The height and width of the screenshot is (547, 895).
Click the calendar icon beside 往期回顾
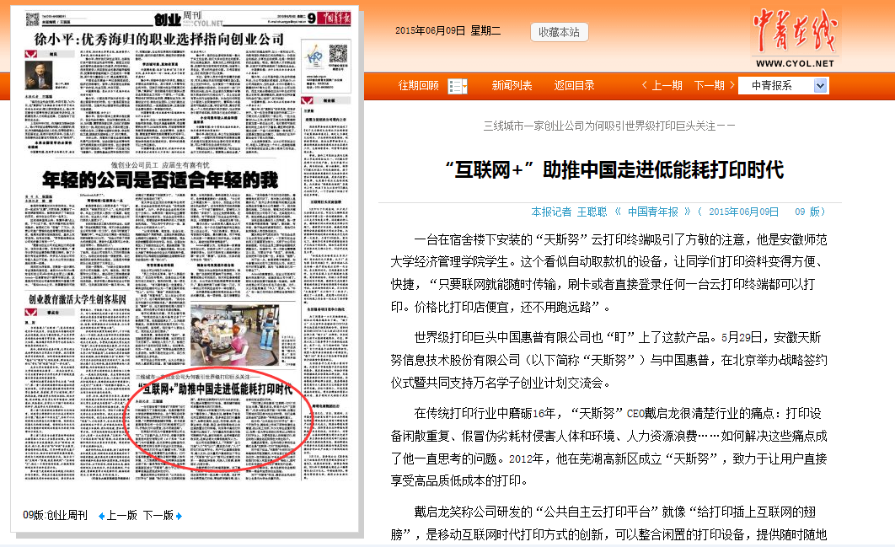(458, 86)
